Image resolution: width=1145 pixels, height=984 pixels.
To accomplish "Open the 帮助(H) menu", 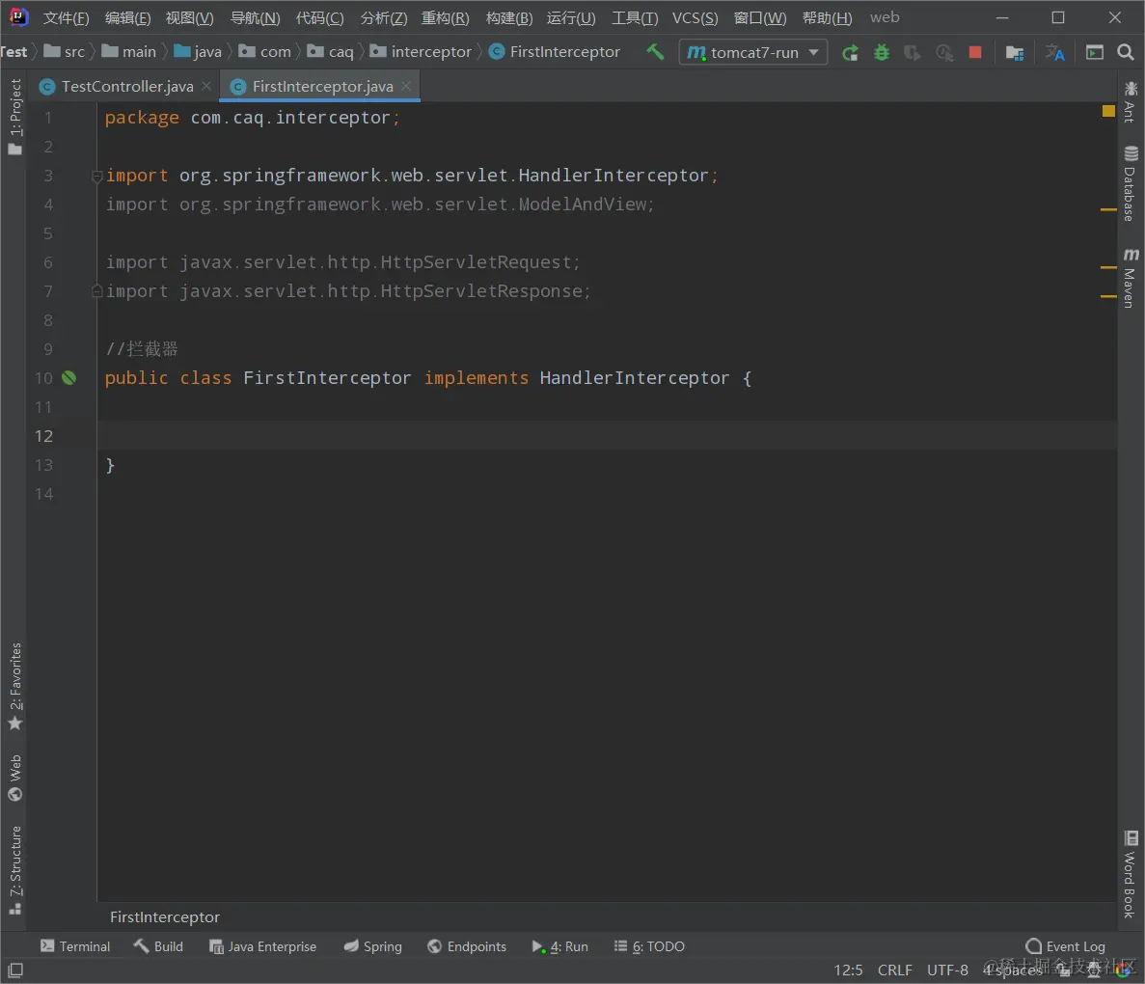I will [828, 17].
